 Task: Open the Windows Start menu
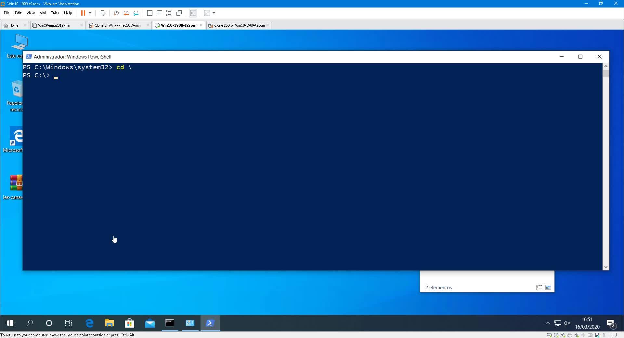10,323
